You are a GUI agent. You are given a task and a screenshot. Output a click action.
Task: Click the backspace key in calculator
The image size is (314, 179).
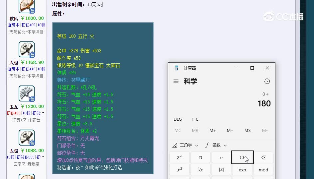(x=263, y=158)
